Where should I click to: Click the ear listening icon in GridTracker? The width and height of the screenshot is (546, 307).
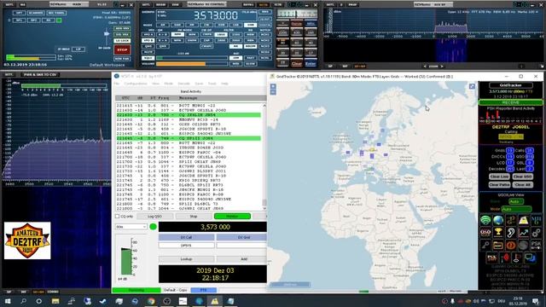click(x=511, y=233)
